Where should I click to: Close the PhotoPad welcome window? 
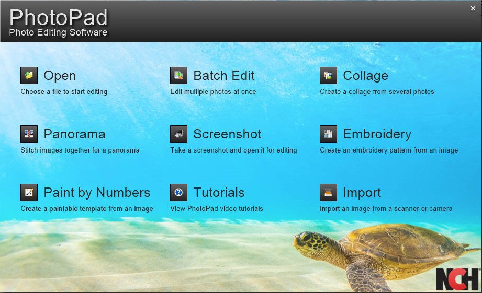point(473,8)
